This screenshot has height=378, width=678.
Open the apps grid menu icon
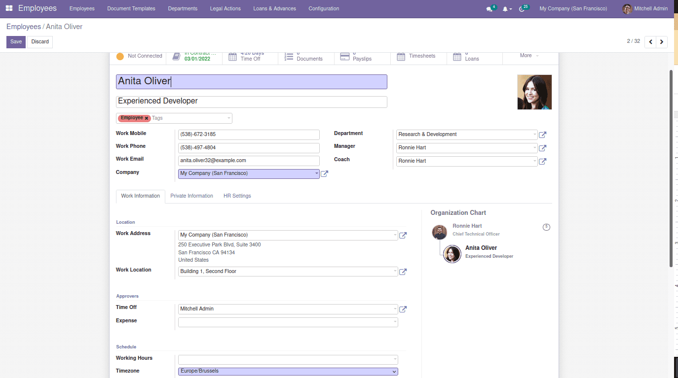point(9,8)
